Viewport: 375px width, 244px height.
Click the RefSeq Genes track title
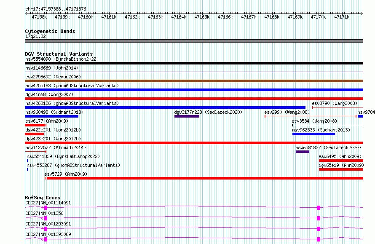pos(43,198)
